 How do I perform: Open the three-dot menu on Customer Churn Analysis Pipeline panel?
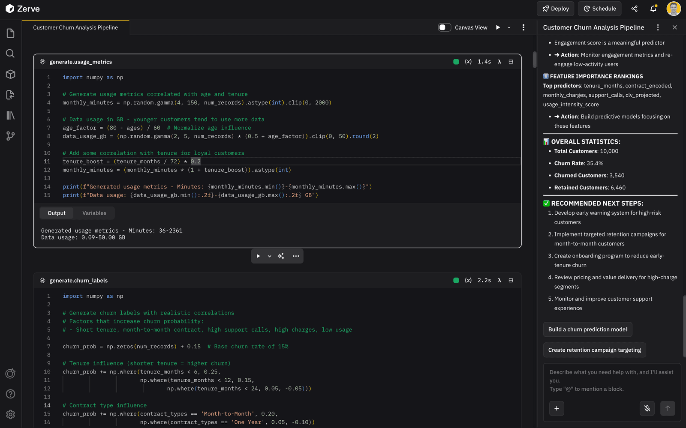click(x=658, y=27)
